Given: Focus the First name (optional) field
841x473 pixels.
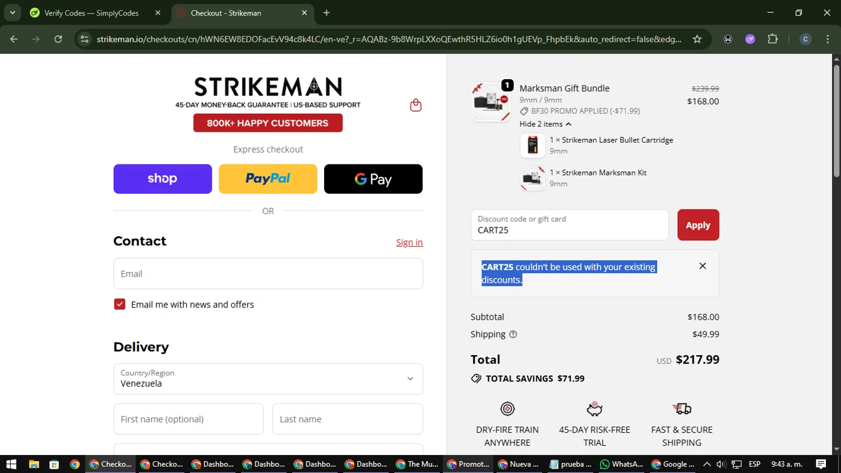Looking at the screenshot, I should click(x=188, y=419).
